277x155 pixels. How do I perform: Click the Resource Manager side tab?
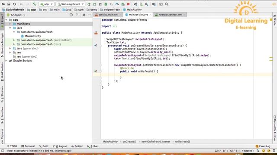(x=2, y=45)
